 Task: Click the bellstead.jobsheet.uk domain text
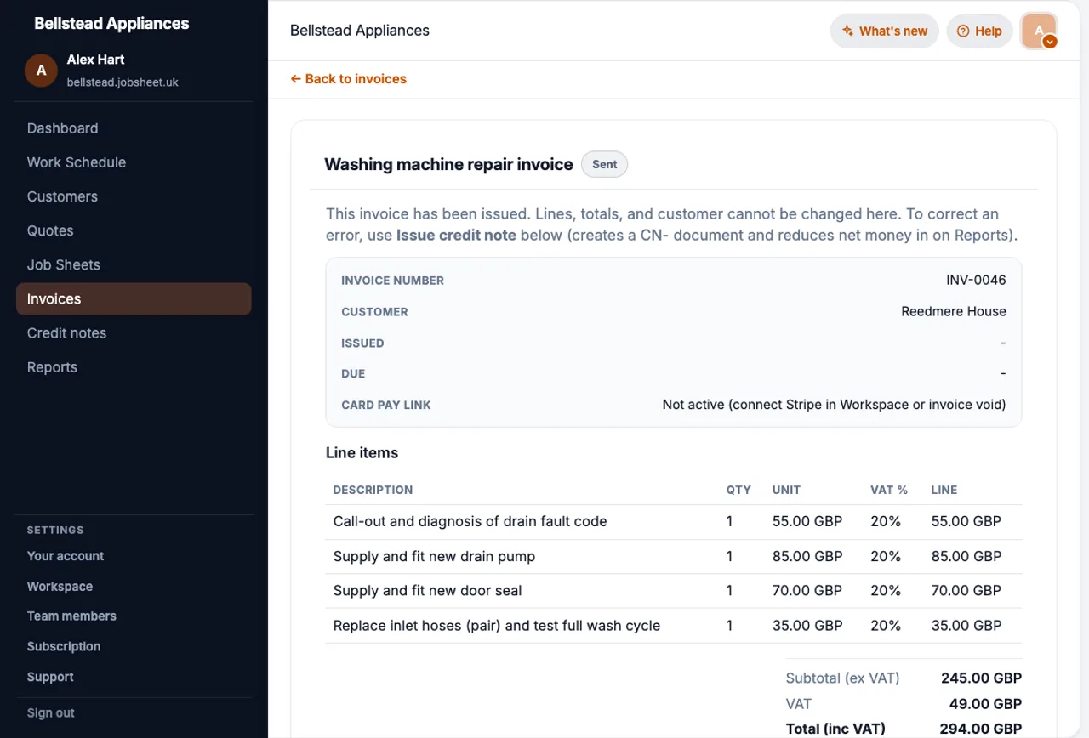123,82
